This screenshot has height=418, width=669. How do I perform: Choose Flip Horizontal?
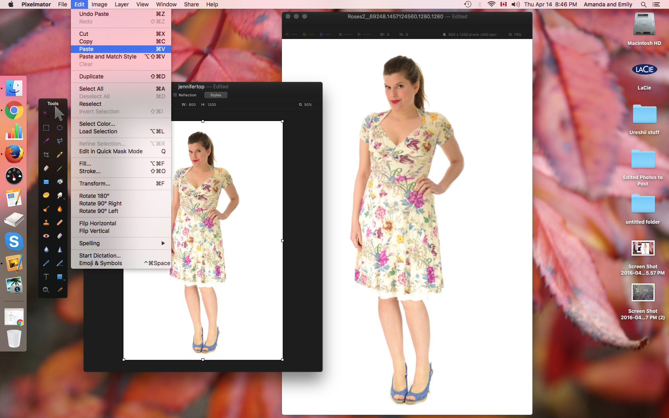click(x=121, y=223)
